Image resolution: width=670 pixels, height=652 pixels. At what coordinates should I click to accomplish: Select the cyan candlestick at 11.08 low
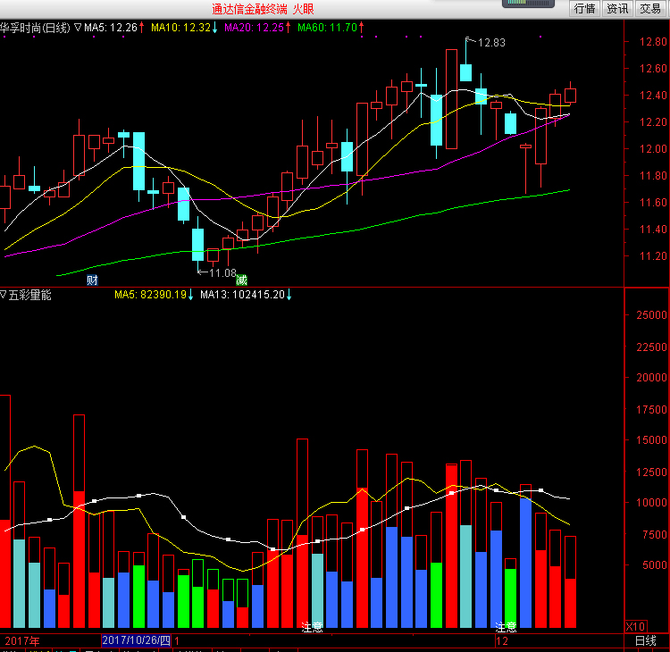pos(197,245)
